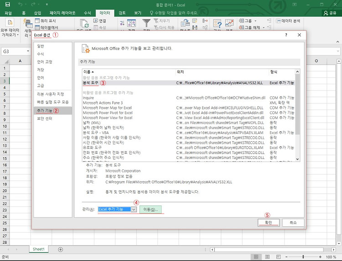The height and width of the screenshot is (261, 342).
Task: Switch to page layout view icon
Action: click(x=267, y=257)
